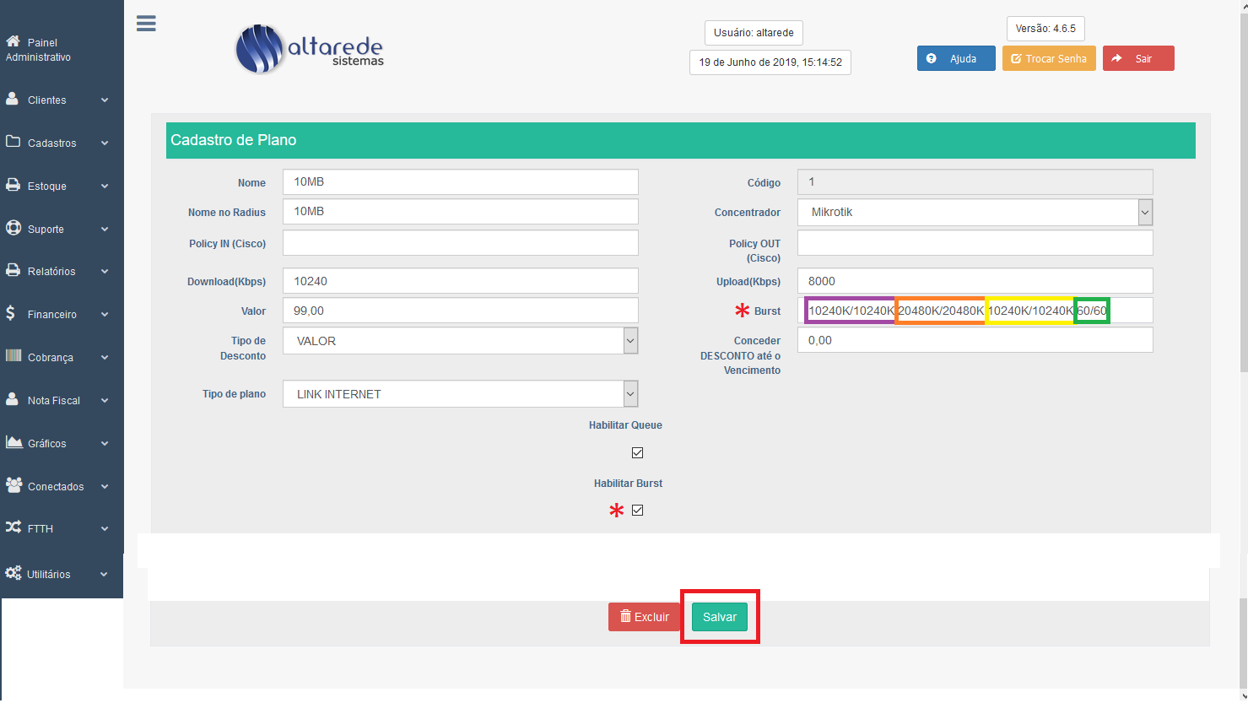Click the Financeiro dollar sign icon
Viewport: 1248px width, 703px height.
[x=10, y=313]
